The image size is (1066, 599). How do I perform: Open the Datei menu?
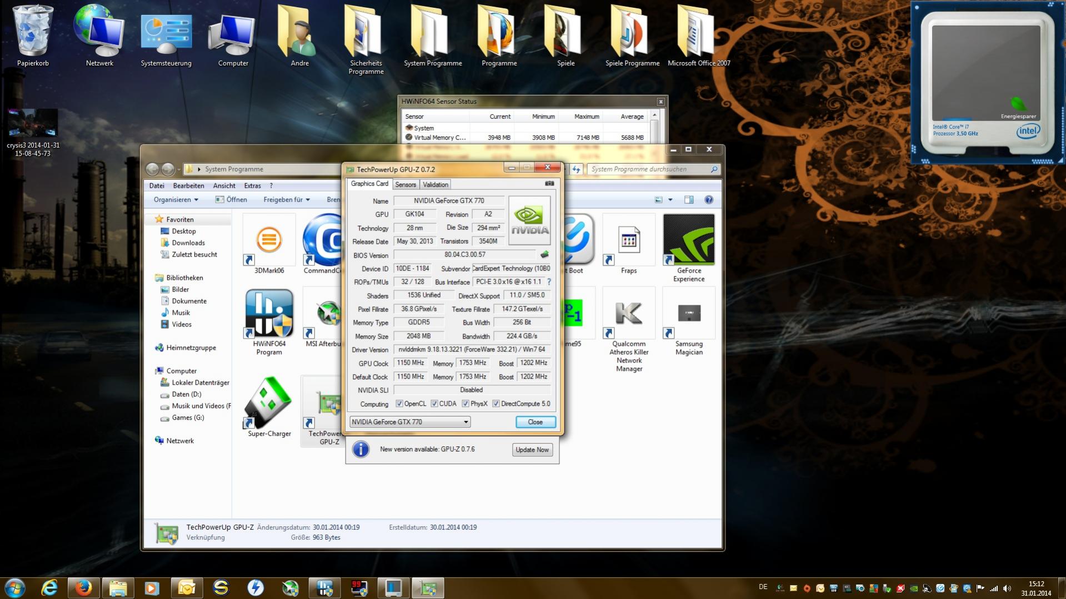click(157, 185)
